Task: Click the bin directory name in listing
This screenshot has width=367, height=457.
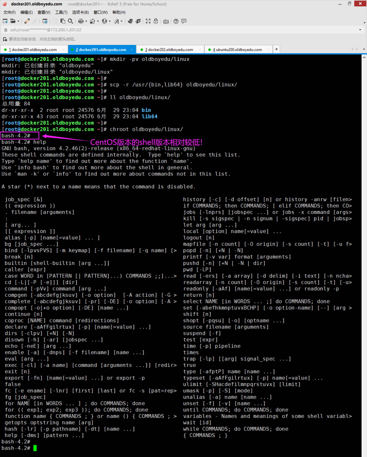Action: 146,110
